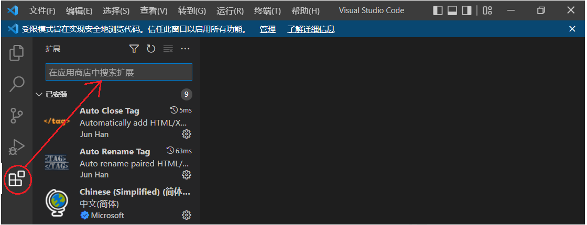Open the 选择(S) menu
Screen dimensions: 587x225
click(x=116, y=11)
